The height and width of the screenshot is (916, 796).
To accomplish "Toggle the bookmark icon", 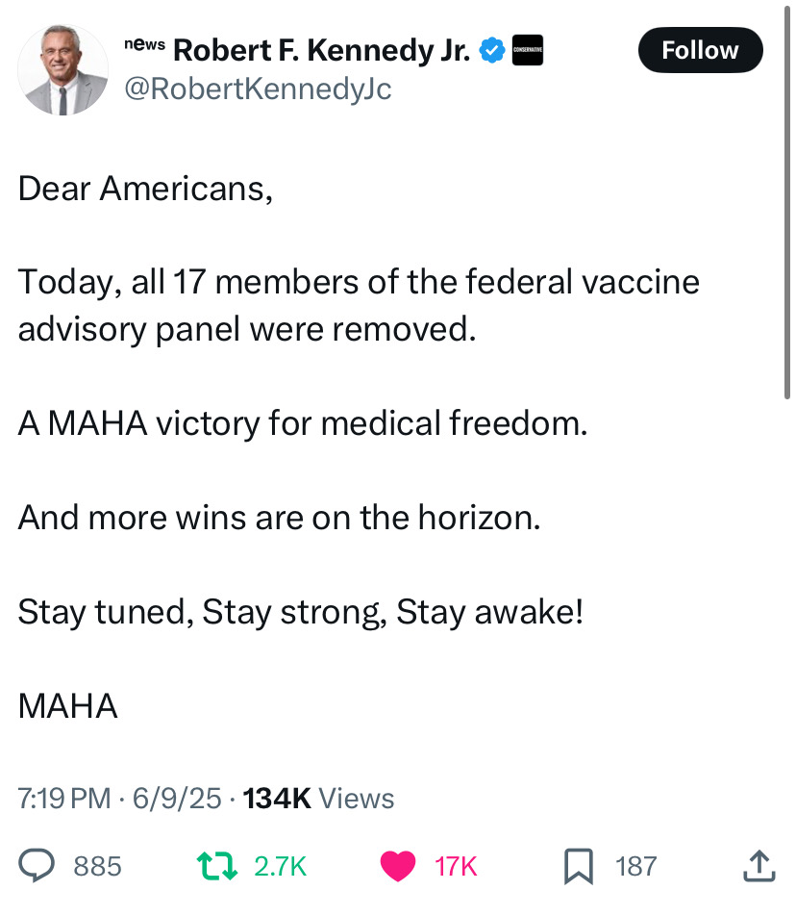I will pos(579,866).
